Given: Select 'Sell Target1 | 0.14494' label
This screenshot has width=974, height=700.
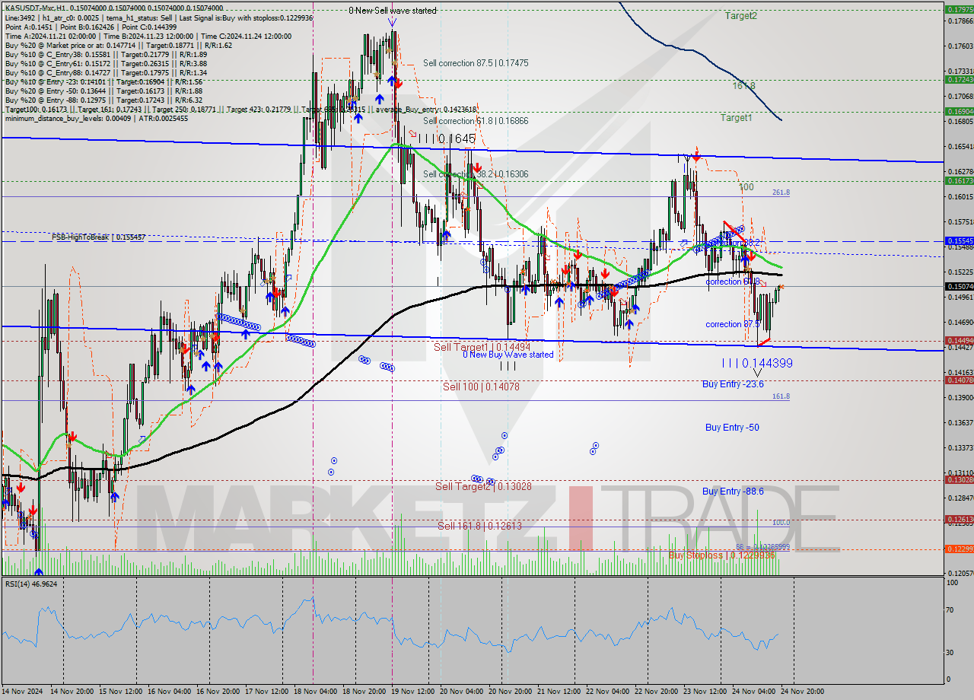Looking at the screenshot, I should coord(482,347).
